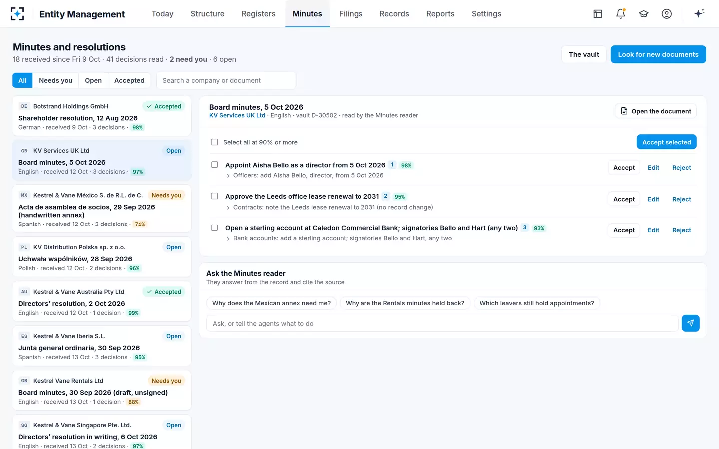Click the SG country badge for Kestrel Singapore
Image resolution: width=719 pixels, height=449 pixels.
tap(24, 425)
